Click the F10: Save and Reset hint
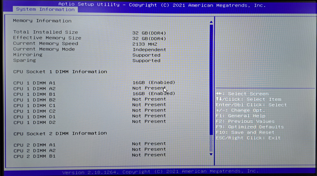This screenshot has width=317, height=176. [245, 133]
